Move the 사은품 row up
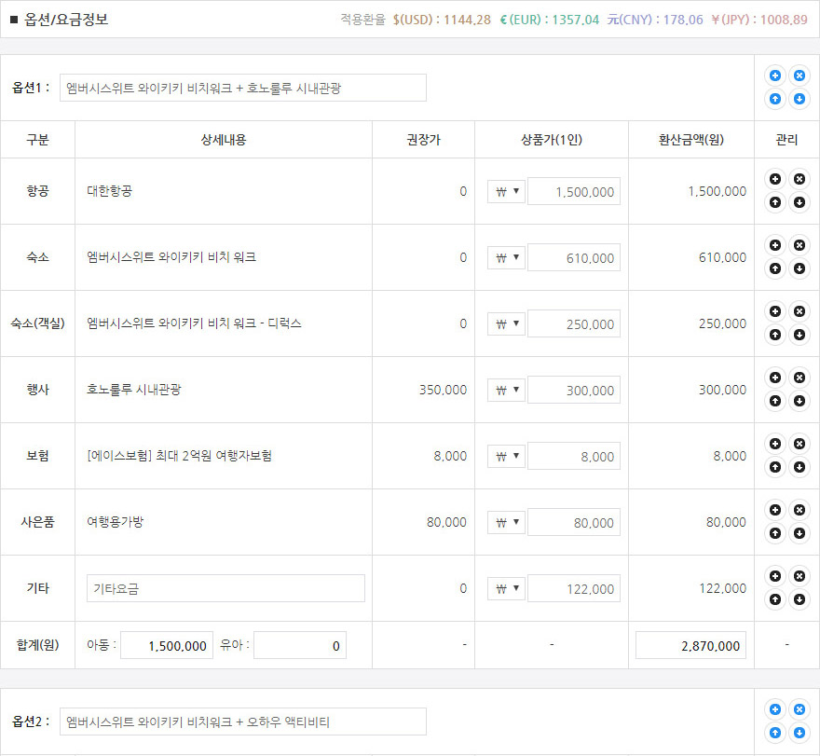This screenshot has height=756, width=820. click(775, 533)
